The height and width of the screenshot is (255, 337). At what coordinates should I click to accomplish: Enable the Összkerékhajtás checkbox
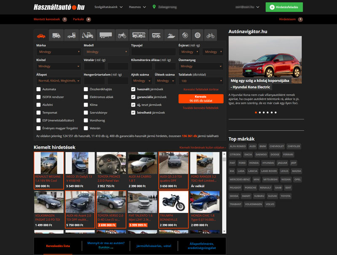pos(86,89)
